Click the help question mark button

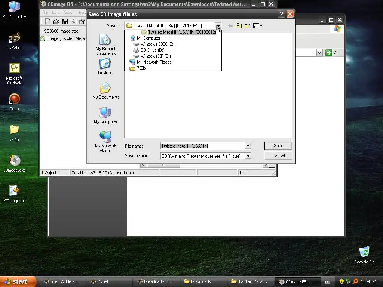[x=281, y=14]
